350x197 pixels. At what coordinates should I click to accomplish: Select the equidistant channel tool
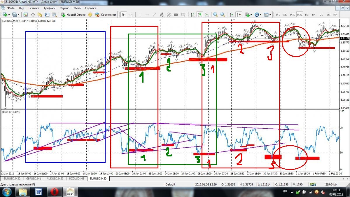pyautogui.click(x=162, y=15)
